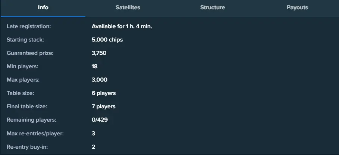Viewport: 339px width, 155px height.
Task: Click the 'Re-entry buy-in:' label
Action: (x=27, y=146)
